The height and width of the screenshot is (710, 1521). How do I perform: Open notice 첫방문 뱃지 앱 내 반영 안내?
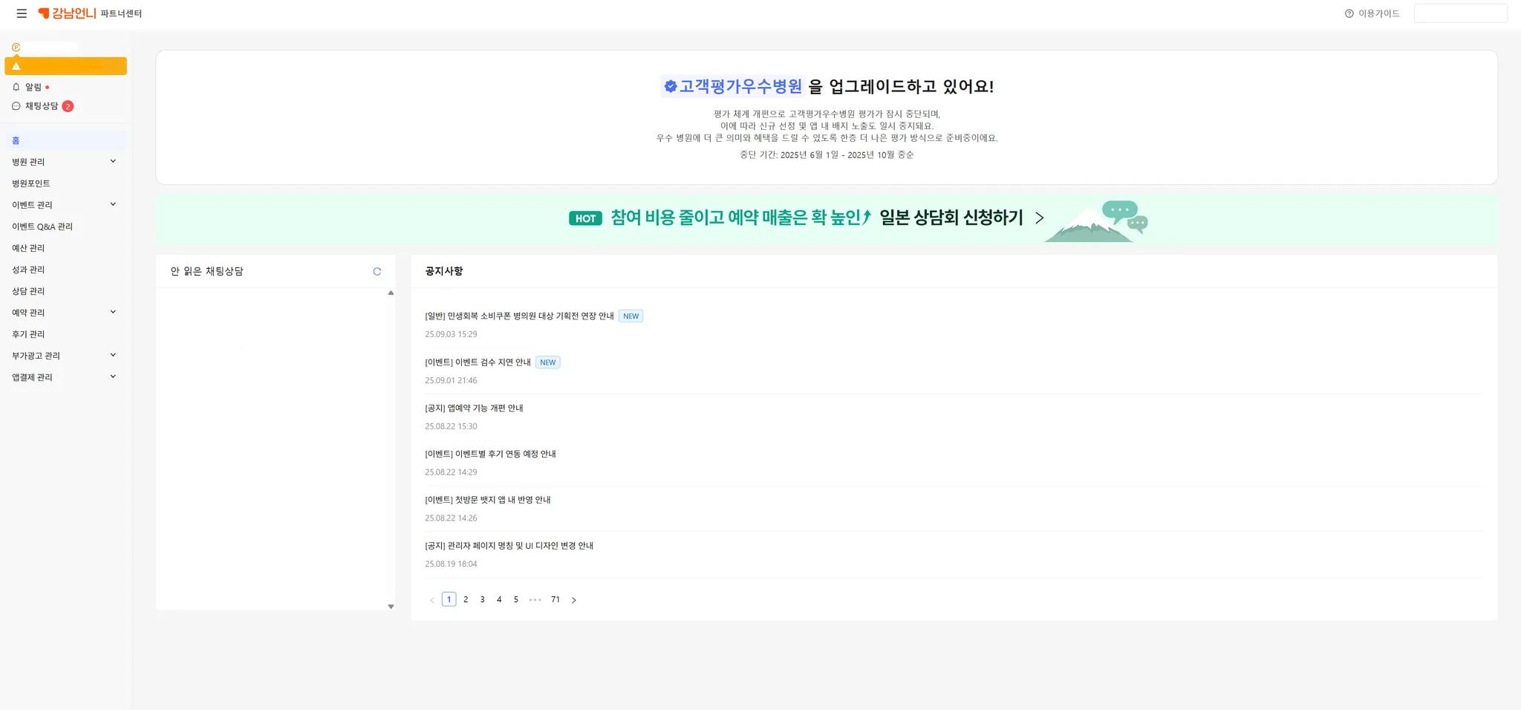(487, 501)
